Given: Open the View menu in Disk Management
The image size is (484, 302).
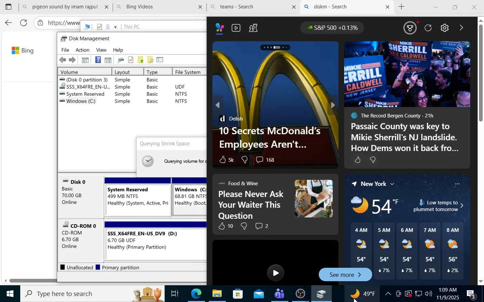Looking at the screenshot, I should point(101,50).
